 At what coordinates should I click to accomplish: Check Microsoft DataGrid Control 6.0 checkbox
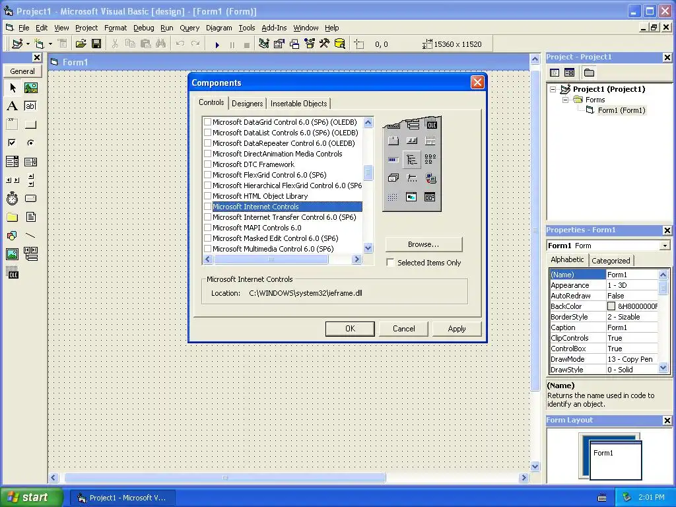(207, 122)
